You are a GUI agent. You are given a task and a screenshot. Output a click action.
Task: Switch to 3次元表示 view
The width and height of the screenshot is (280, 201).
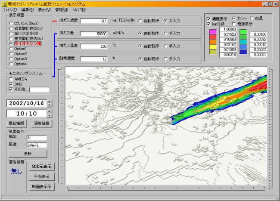coord(41,167)
